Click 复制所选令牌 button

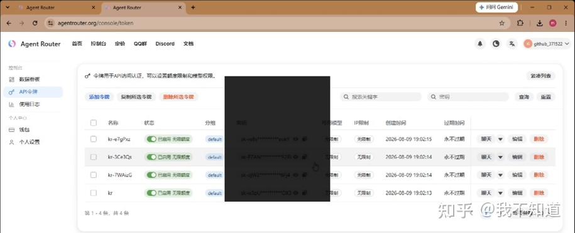(136, 97)
